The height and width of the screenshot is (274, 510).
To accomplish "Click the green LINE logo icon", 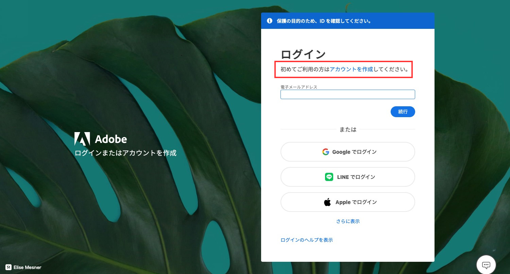I will 329,177.
